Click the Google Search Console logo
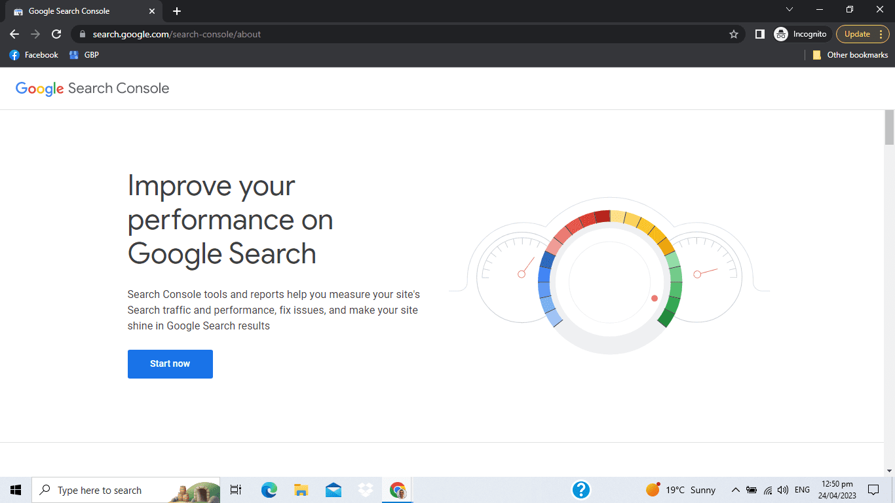The height and width of the screenshot is (503, 895). tap(92, 88)
